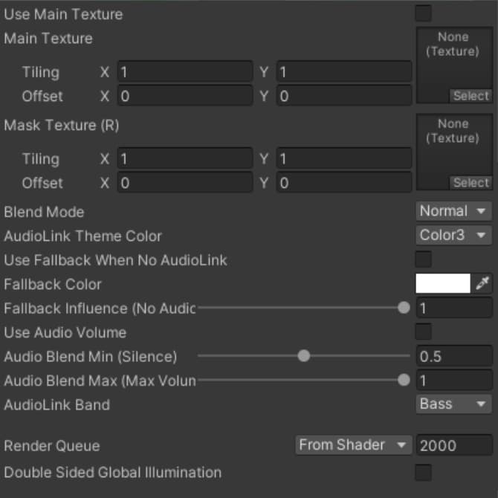Viewport: 498px width, 498px height.
Task: Open the Render Queue From Shader dropdown
Action: (x=352, y=445)
